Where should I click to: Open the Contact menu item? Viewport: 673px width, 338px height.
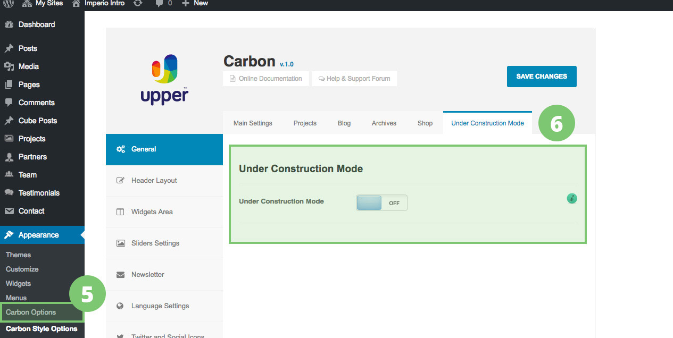point(31,211)
